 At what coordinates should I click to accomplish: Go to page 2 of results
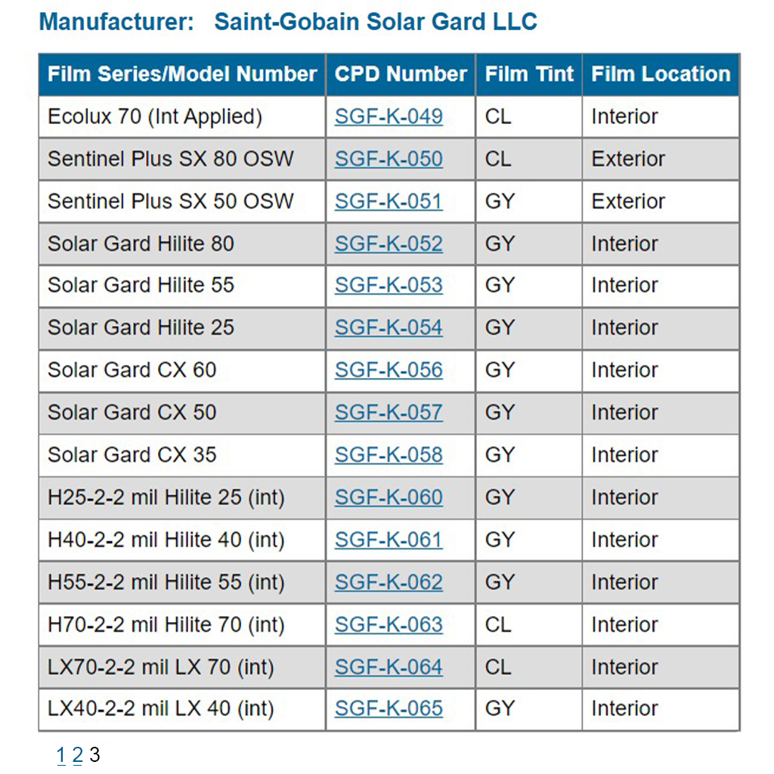click(x=77, y=754)
